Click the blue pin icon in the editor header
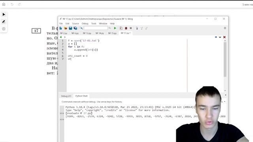This screenshot has height=142, width=253. (x=216, y=37)
